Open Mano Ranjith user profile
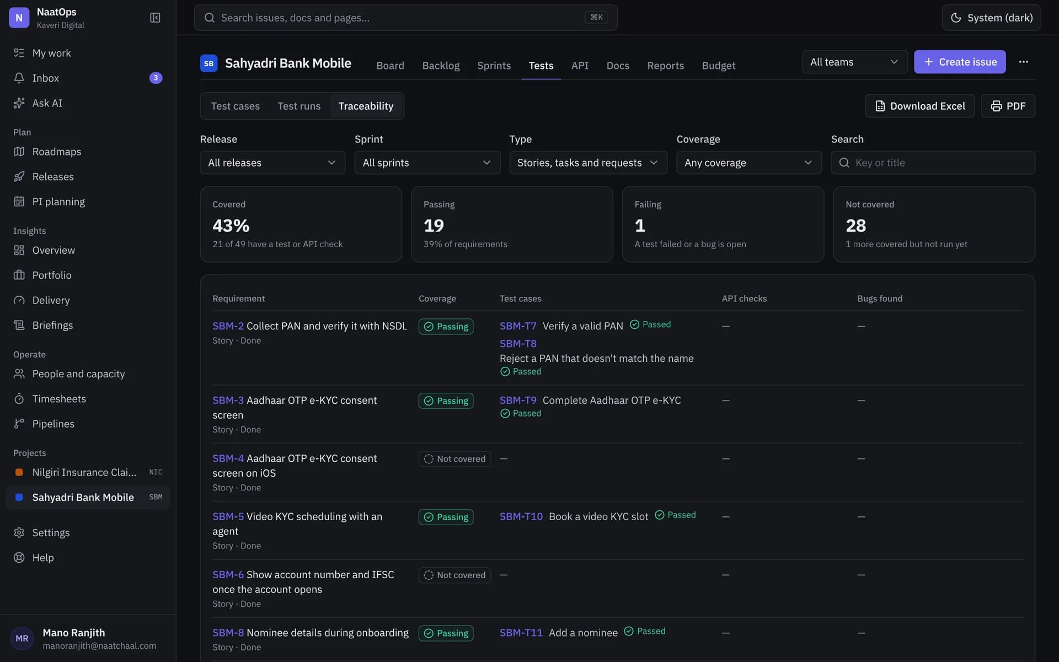This screenshot has height=662, width=1059. [x=88, y=638]
